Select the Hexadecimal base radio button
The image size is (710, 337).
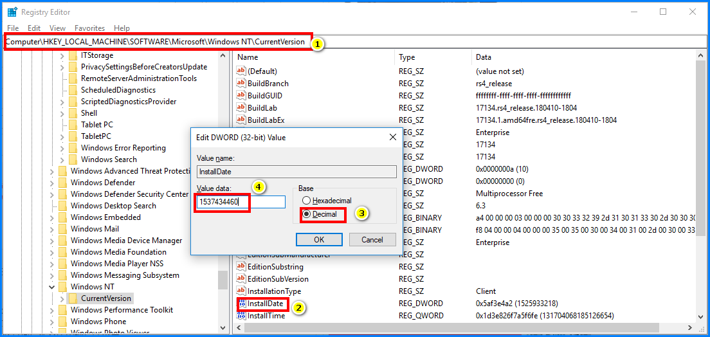(307, 200)
